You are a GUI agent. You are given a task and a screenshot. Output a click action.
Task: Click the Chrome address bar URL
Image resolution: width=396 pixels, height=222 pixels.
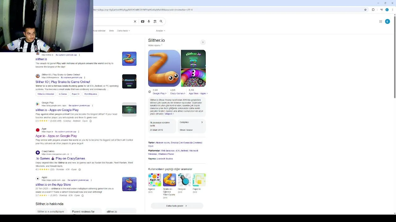[143, 10]
